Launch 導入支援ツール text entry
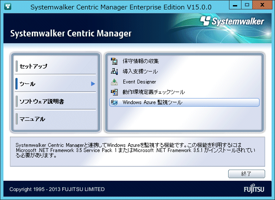The height and width of the screenshot is (200, 275). tap(140, 72)
